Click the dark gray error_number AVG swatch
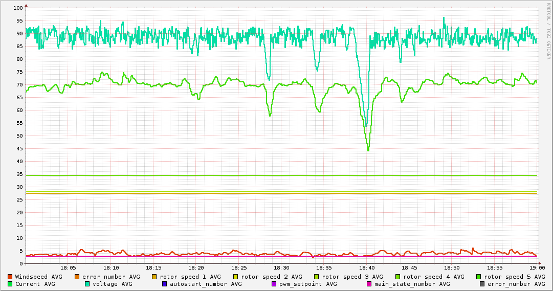 pyautogui.click(x=482, y=284)
